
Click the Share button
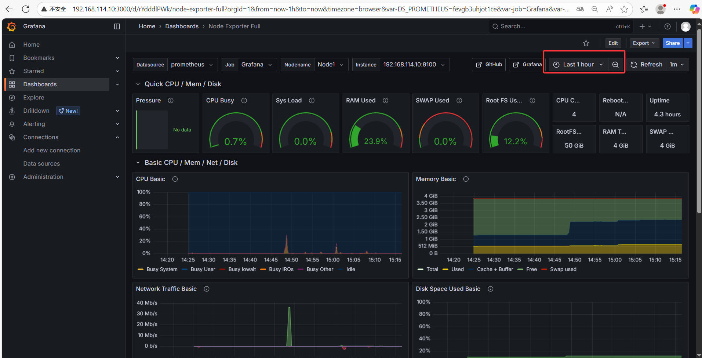673,43
